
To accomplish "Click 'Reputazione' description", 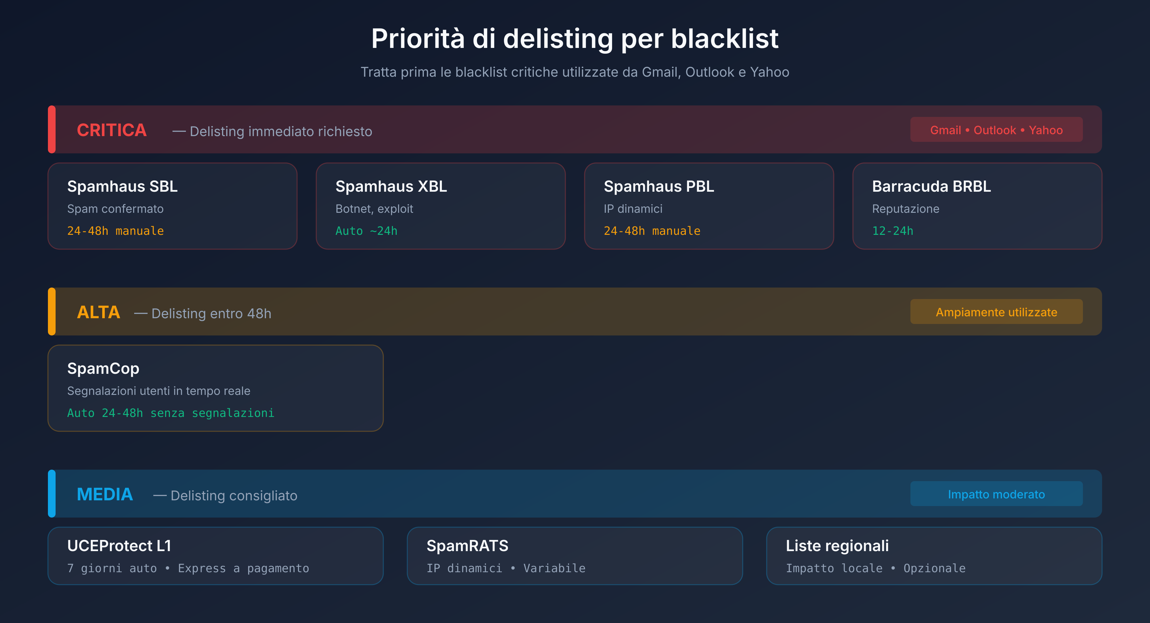I will point(905,209).
